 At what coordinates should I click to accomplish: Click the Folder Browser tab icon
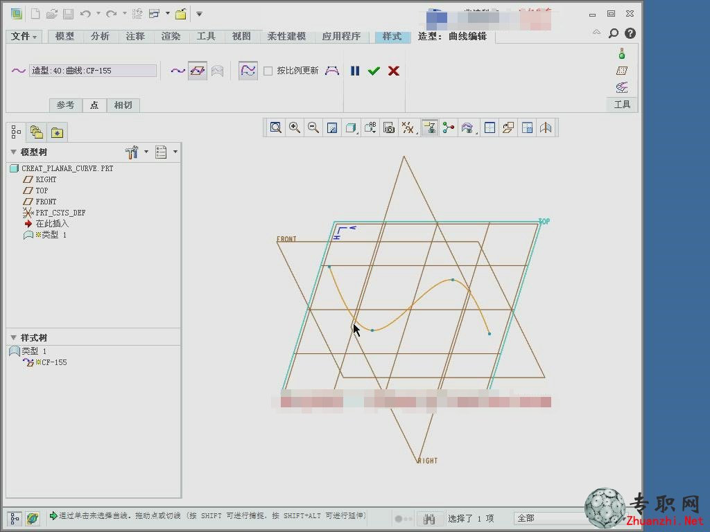tap(36, 132)
